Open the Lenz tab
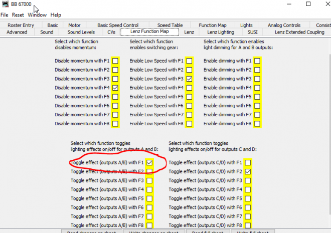Viewport: 331px width, 233px height. (x=189, y=32)
